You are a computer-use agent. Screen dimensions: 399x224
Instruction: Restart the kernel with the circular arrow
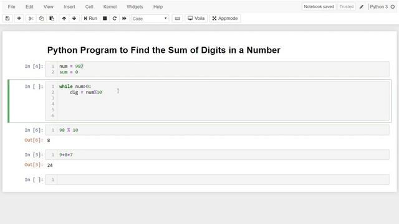(115, 18)
